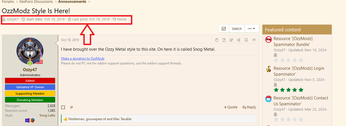Click the five-star rating under Login Spaminator

(x=288, y=90)
